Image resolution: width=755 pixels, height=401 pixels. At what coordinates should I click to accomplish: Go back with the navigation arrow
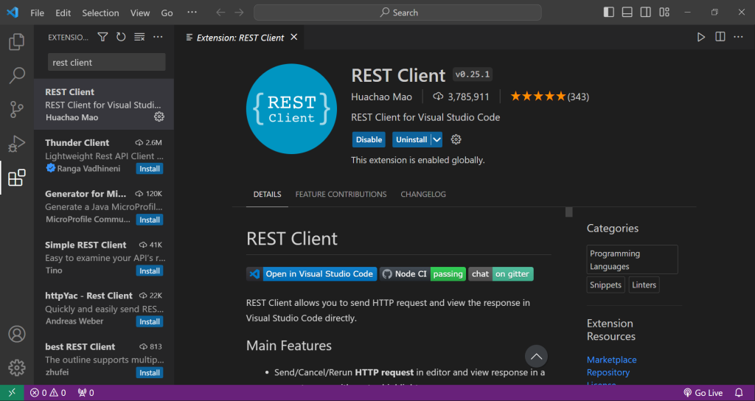pyautogui.click(x=220, y=13)
